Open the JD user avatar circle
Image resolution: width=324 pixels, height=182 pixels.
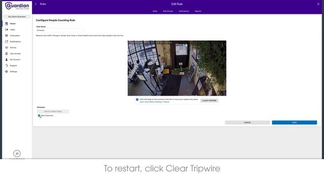point(17,154)
